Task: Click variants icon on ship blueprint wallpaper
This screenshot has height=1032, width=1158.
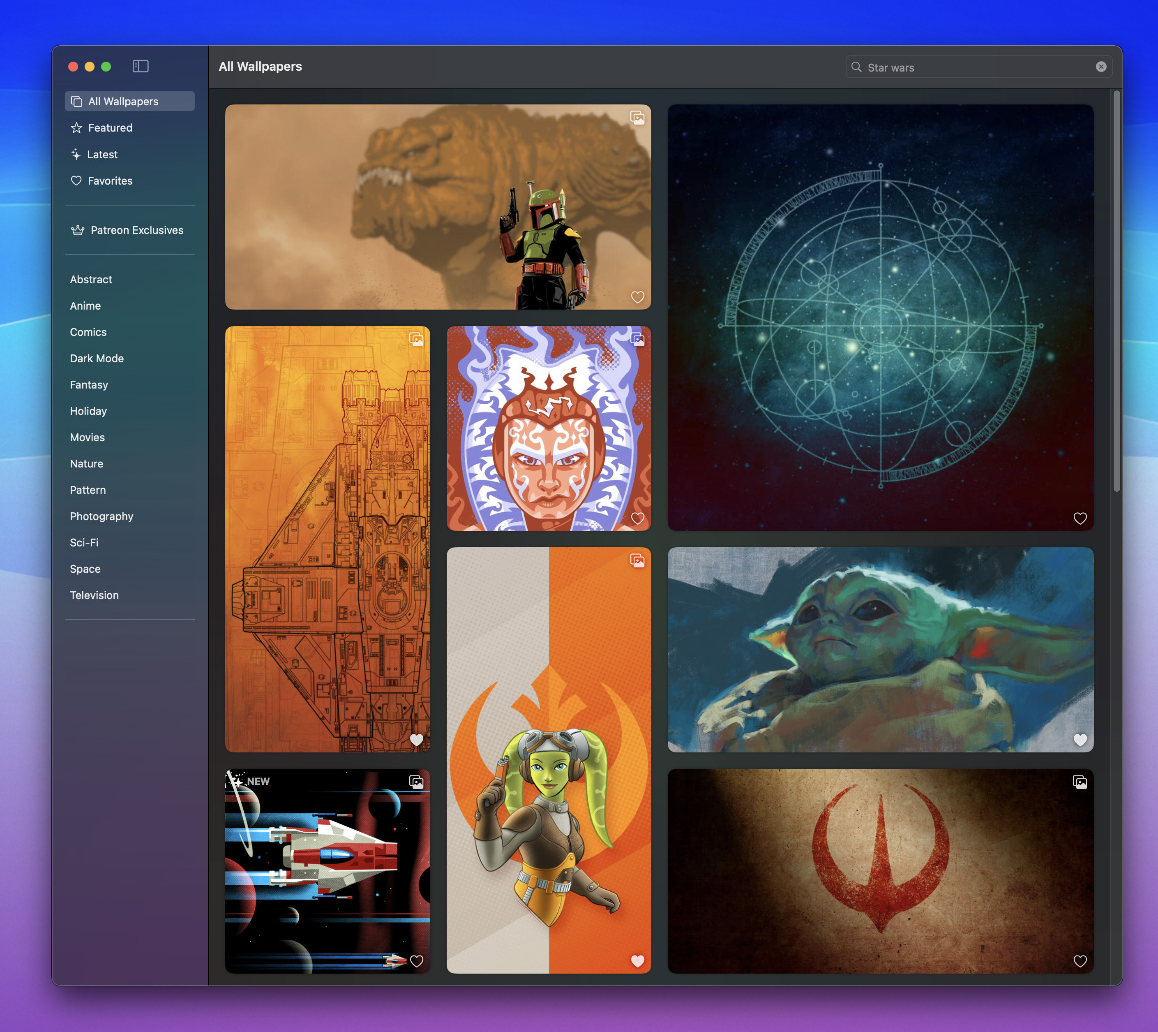Action: coord(416,340)
